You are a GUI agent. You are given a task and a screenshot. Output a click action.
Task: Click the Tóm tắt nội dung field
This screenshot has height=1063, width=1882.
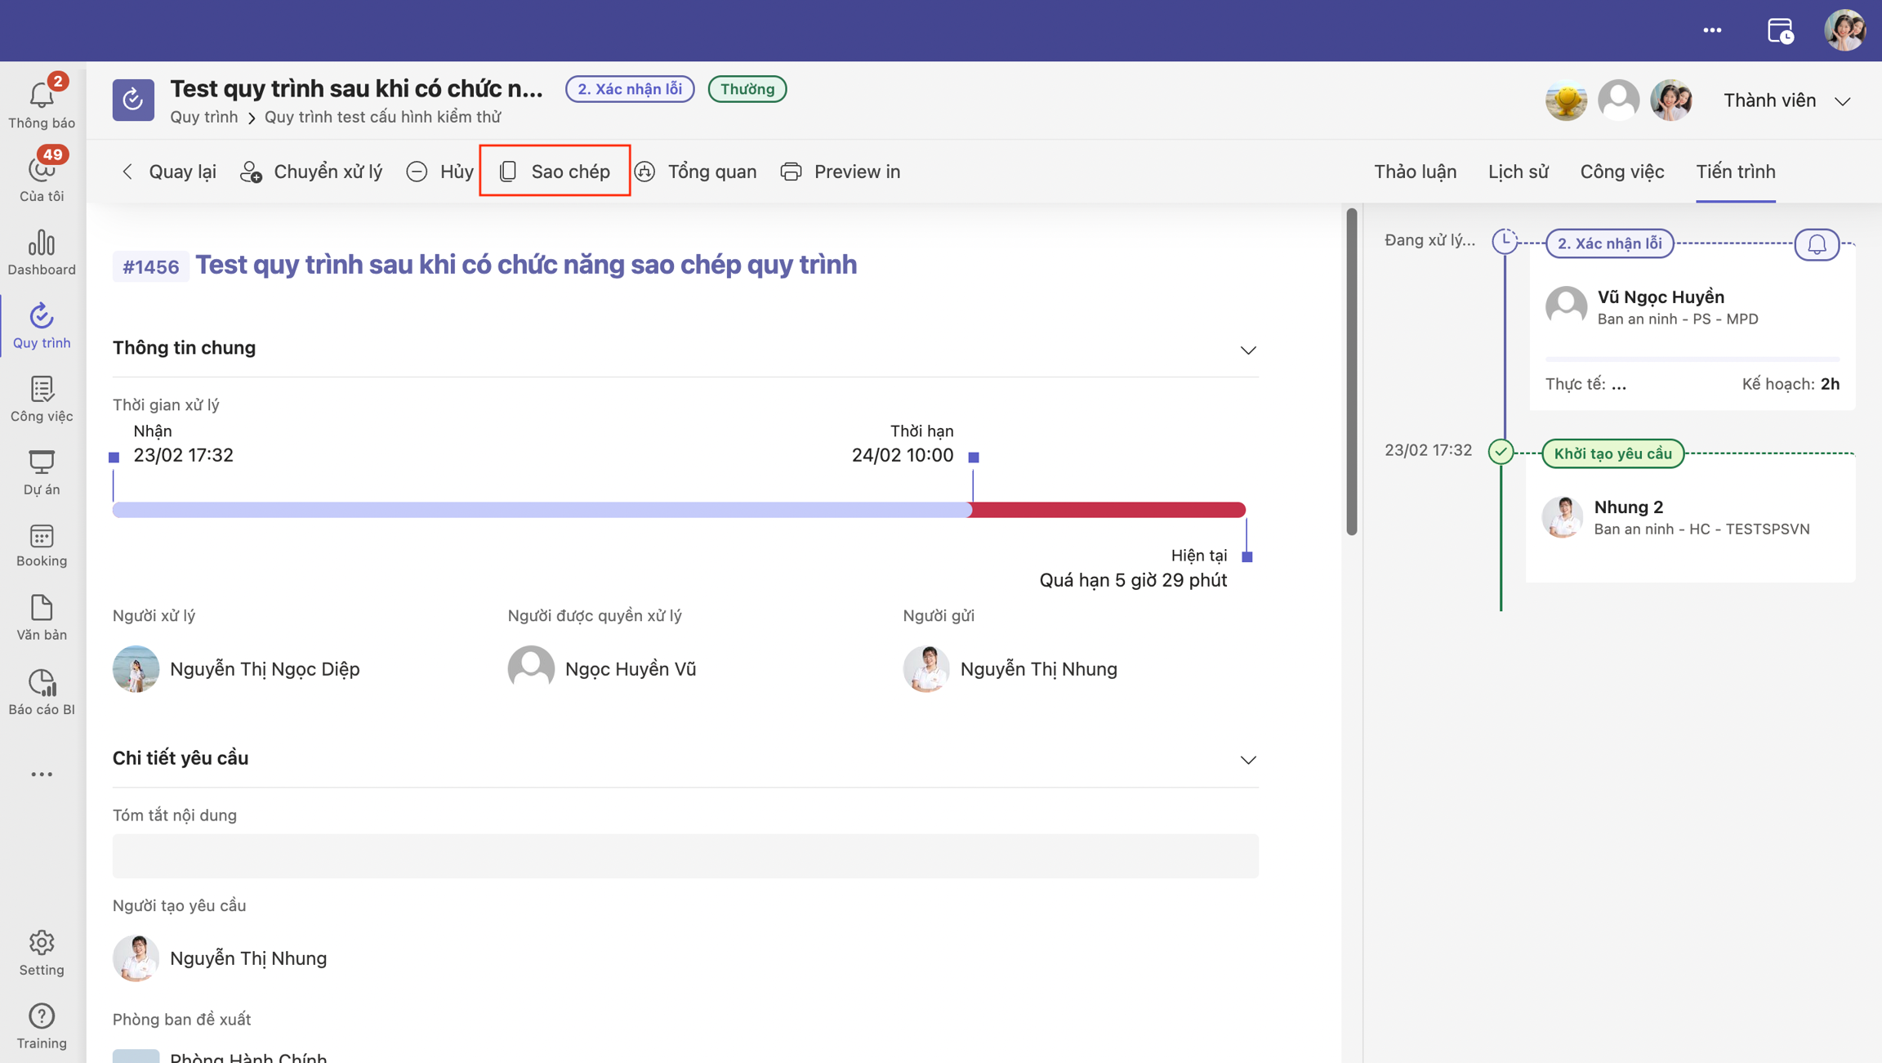pyautogui.click(x=685, y=855)
